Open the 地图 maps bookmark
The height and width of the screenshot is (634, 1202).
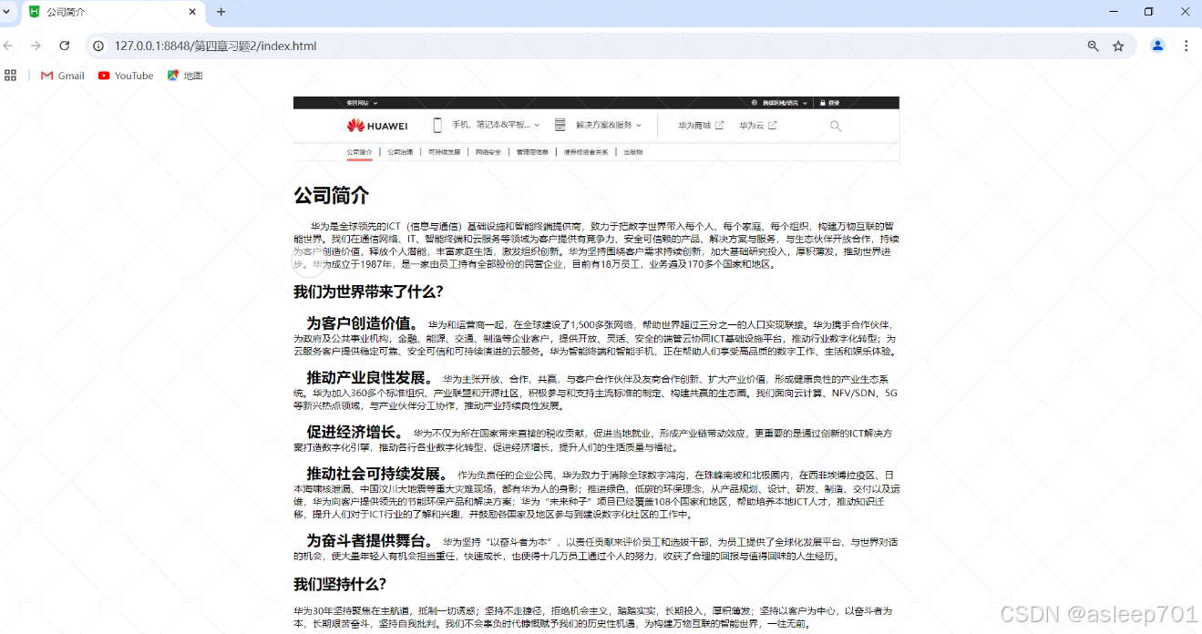point(185,76)
